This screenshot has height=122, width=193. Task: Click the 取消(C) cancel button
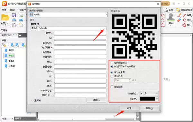150,108
